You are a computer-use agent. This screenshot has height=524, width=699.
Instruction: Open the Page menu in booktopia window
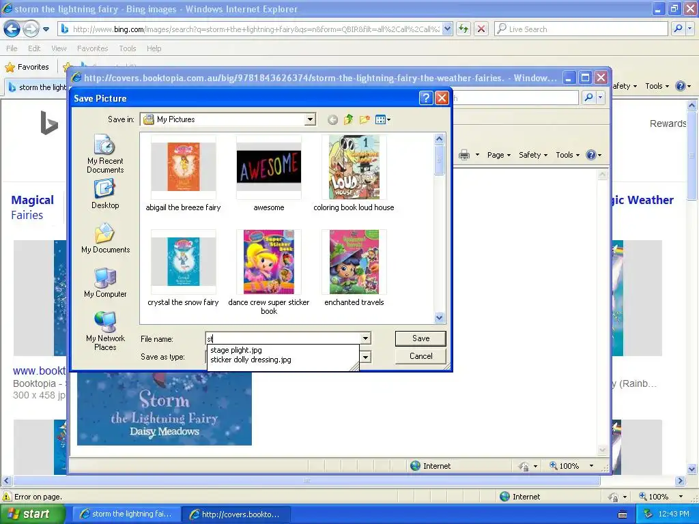499,155
